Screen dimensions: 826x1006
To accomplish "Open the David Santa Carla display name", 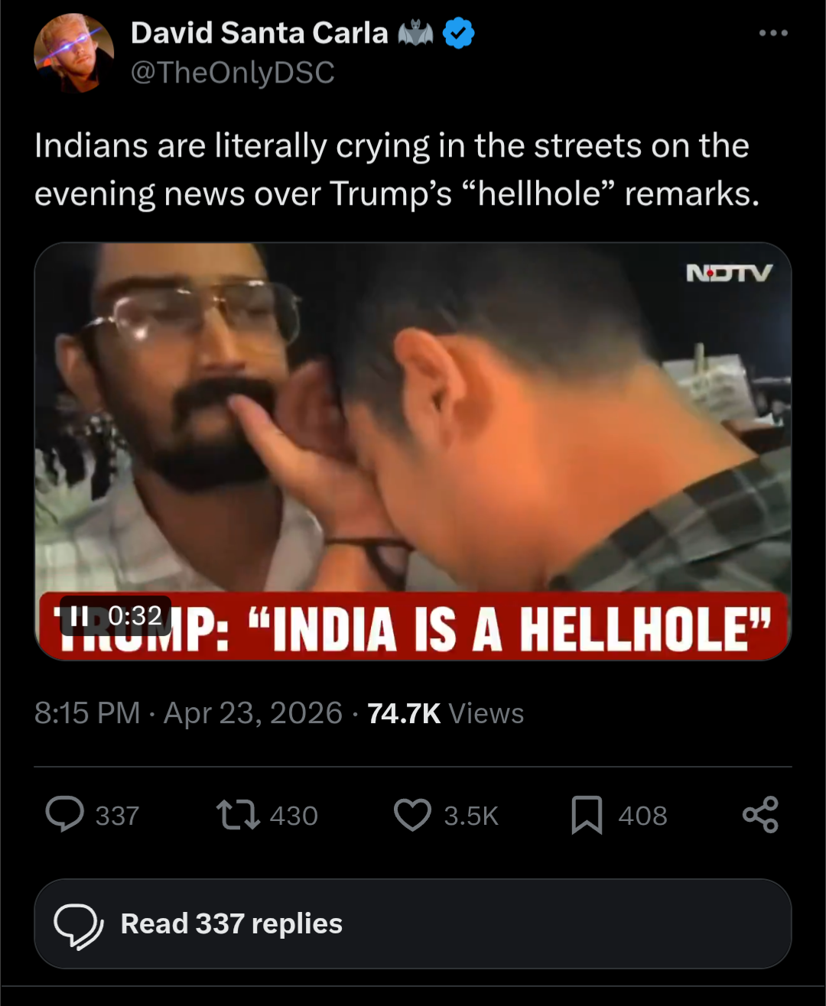I will [259, 33].
